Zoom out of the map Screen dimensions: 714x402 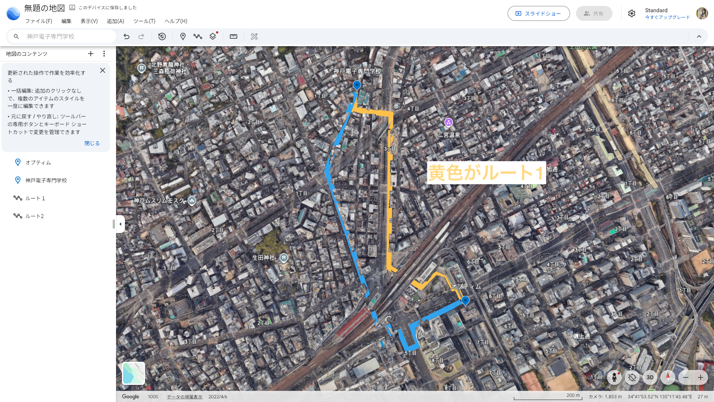point(686,377)
